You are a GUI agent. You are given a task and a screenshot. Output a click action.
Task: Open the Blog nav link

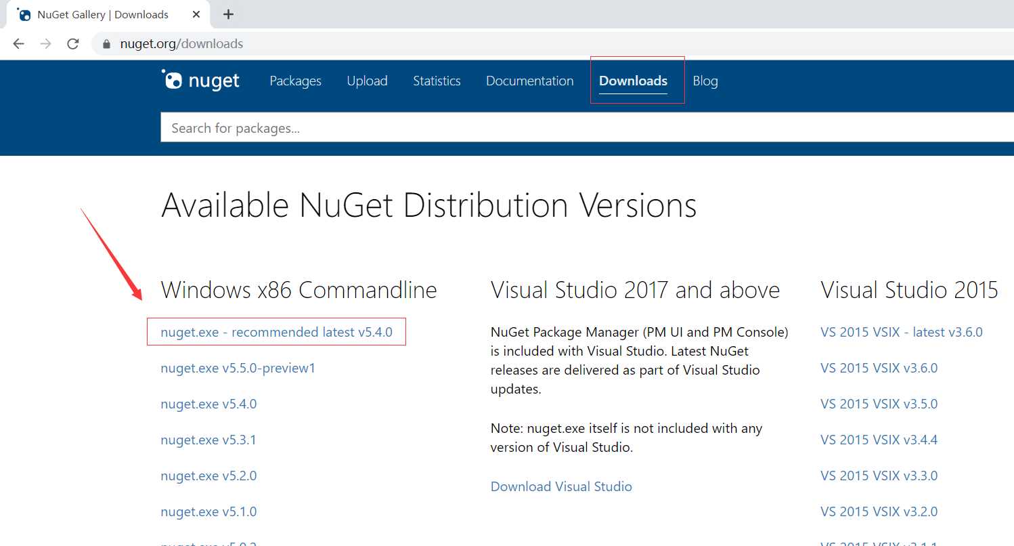(x=705, y=81)
